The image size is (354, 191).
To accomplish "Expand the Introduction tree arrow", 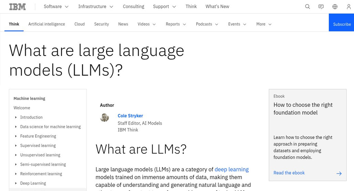I will click(16, 117).
